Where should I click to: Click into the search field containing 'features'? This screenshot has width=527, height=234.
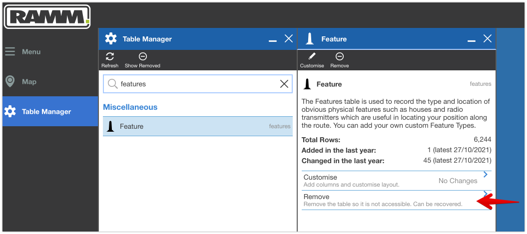coord(198,84)
